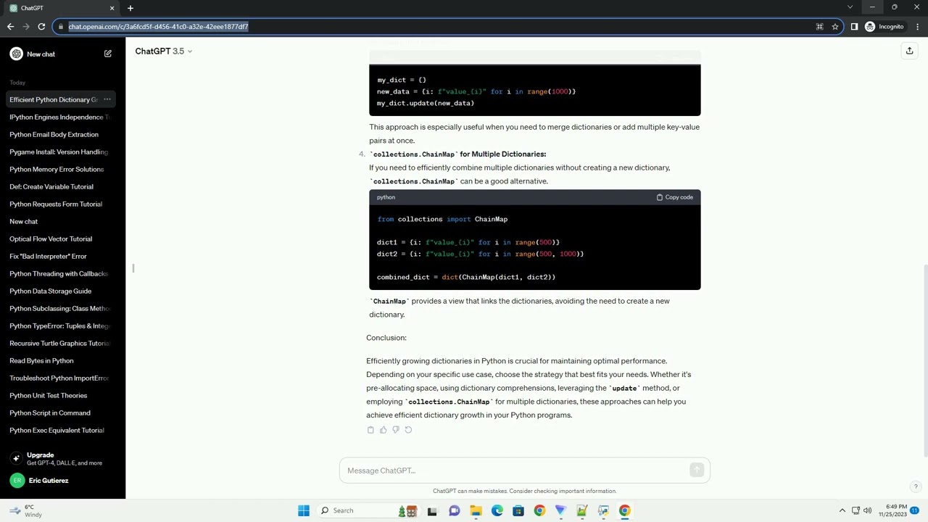Open the notification center badge
The height and width of the screenshot is (522, 928).
point(915,510)
